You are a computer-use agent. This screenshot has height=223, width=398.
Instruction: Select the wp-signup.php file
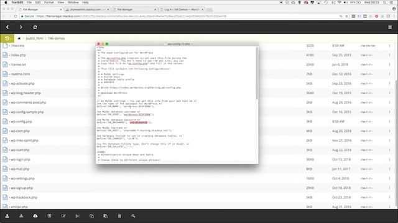(x=22, y=188)
